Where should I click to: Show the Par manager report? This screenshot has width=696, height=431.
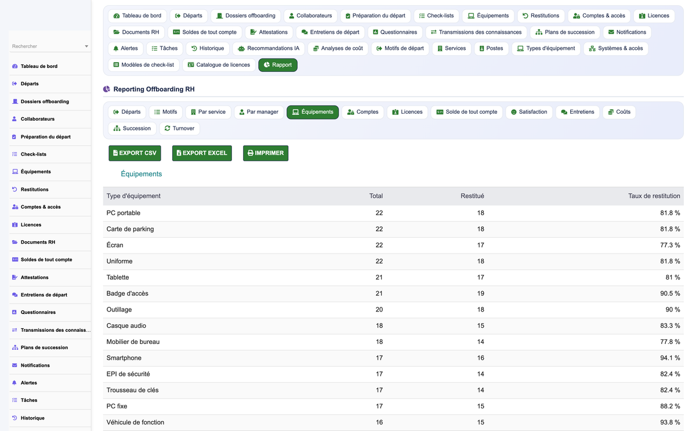click(259, 112)
